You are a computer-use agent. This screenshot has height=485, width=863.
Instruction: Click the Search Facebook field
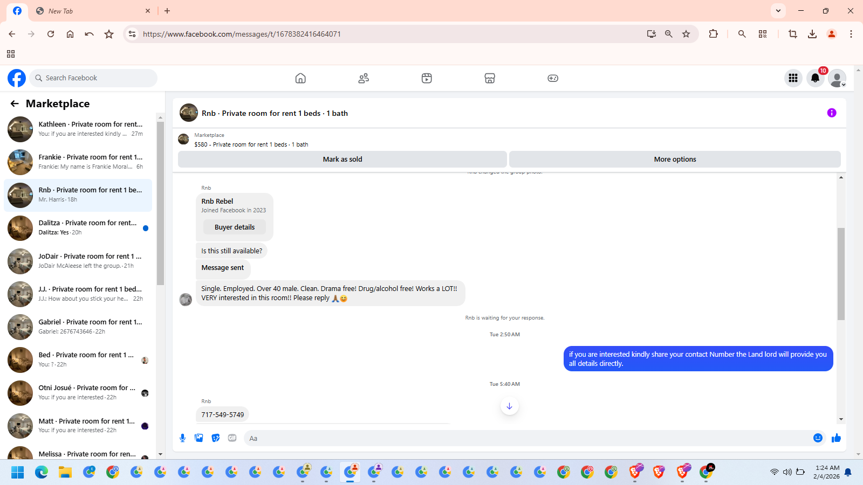pyautogui.click(x=93, y=78)
